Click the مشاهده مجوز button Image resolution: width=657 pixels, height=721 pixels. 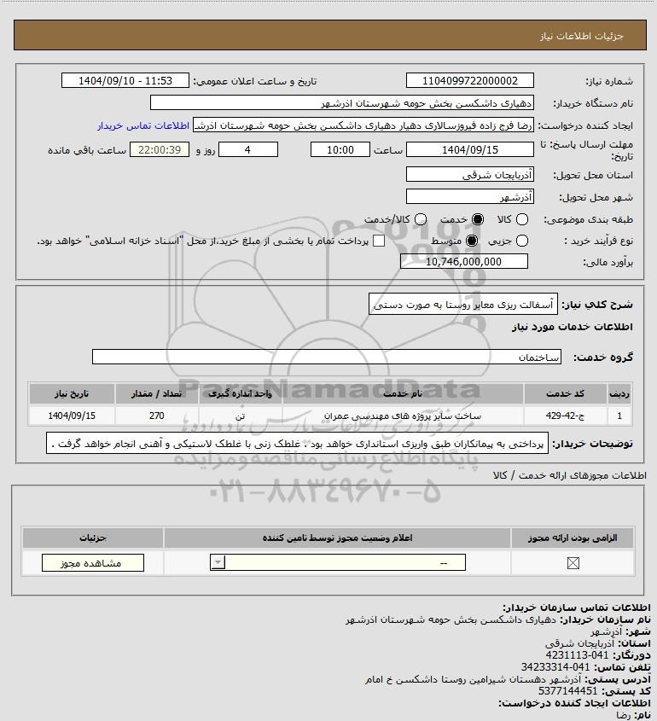93,563
